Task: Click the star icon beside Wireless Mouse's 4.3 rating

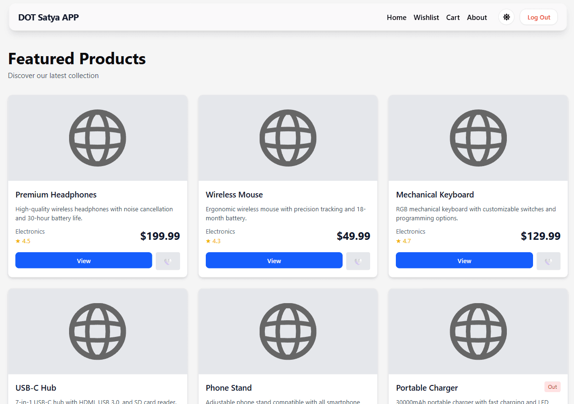Action: click(x=208, y=241)
